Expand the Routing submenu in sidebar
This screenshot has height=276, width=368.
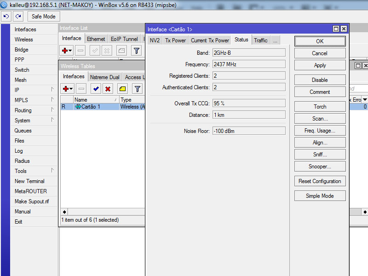click(x=52, y=110)
